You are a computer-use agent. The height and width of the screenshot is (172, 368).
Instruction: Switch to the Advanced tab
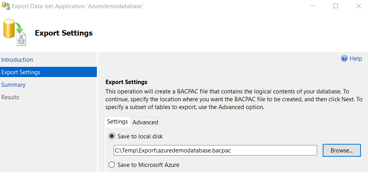[145, 122]
